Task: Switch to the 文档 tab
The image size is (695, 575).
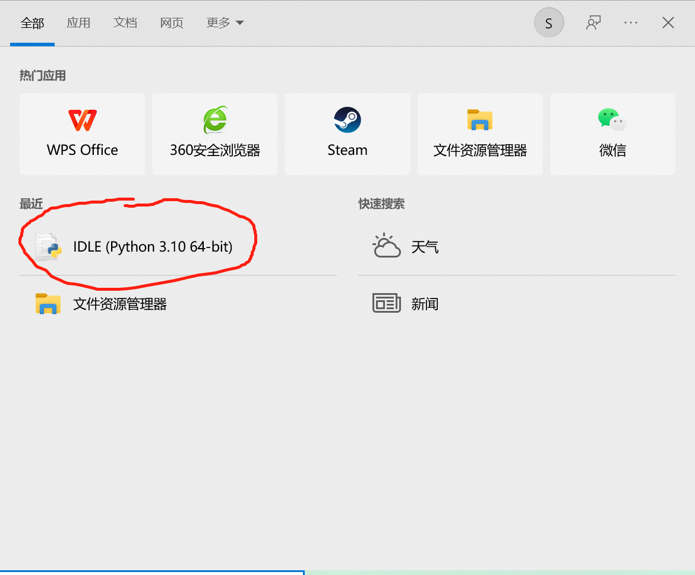Action: 125,23
